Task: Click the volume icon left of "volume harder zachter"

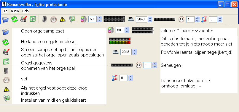Action: (x=111, y=30)
